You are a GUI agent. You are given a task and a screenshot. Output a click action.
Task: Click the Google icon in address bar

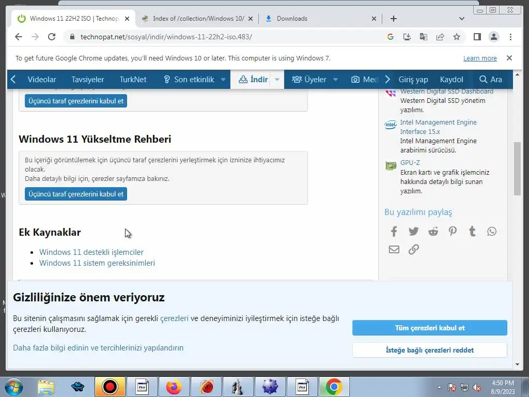(391, 37)
